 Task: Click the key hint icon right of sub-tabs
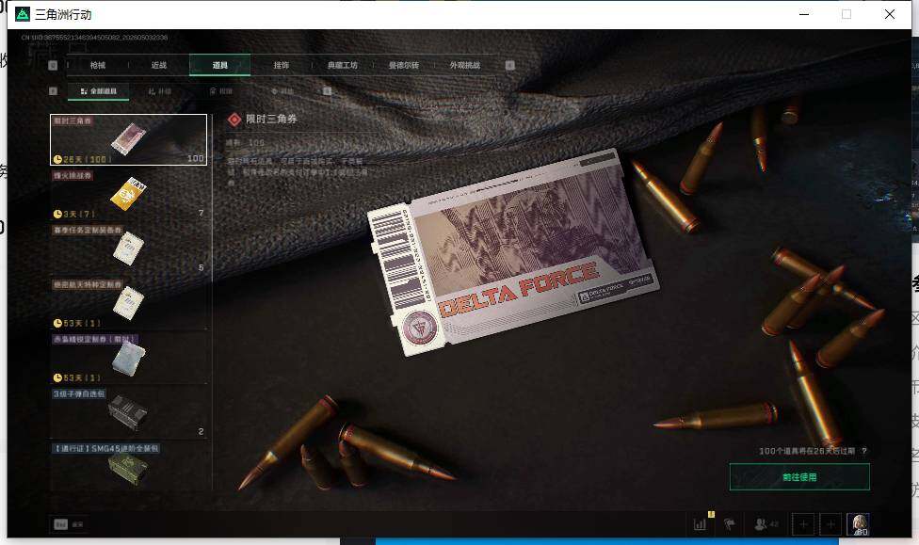327,90
